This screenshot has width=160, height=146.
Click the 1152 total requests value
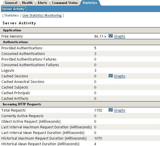(x=98, y=110)
